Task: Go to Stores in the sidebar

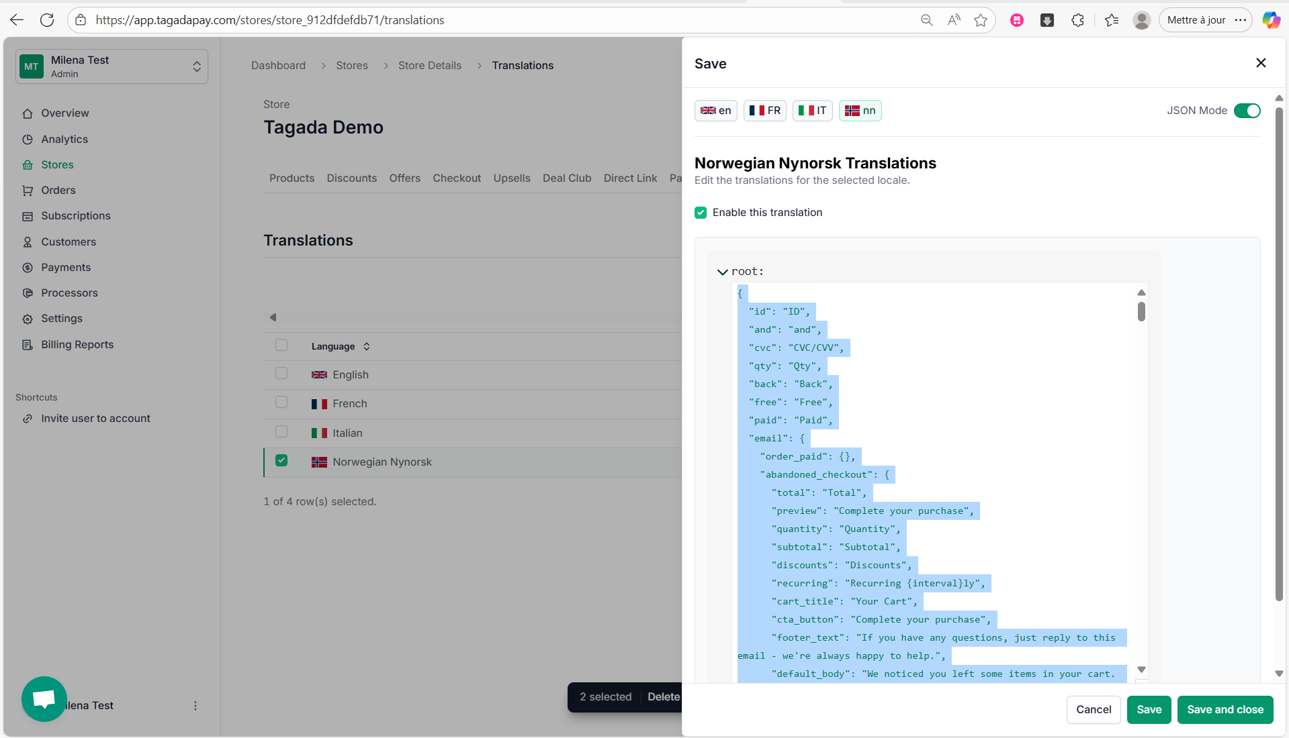Action: click(x=57, y=165)
